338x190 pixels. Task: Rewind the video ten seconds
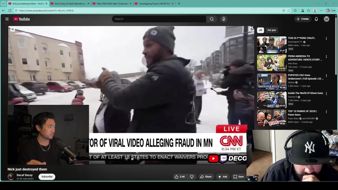pos(126,159)
